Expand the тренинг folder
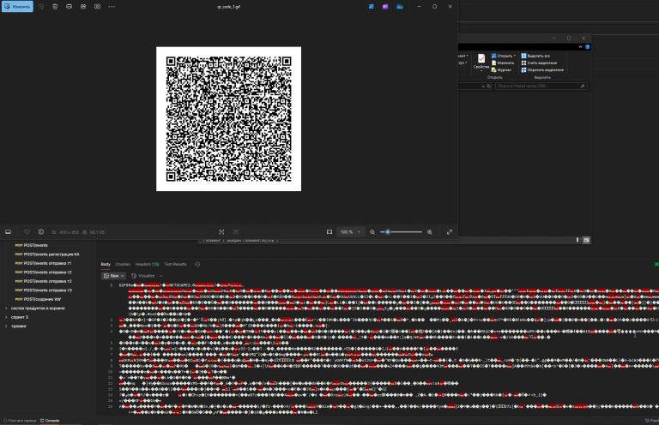The image size is (659, 425). click(x=15, y=326)
